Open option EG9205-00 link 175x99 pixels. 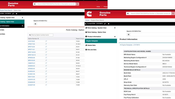coord(31,82)
